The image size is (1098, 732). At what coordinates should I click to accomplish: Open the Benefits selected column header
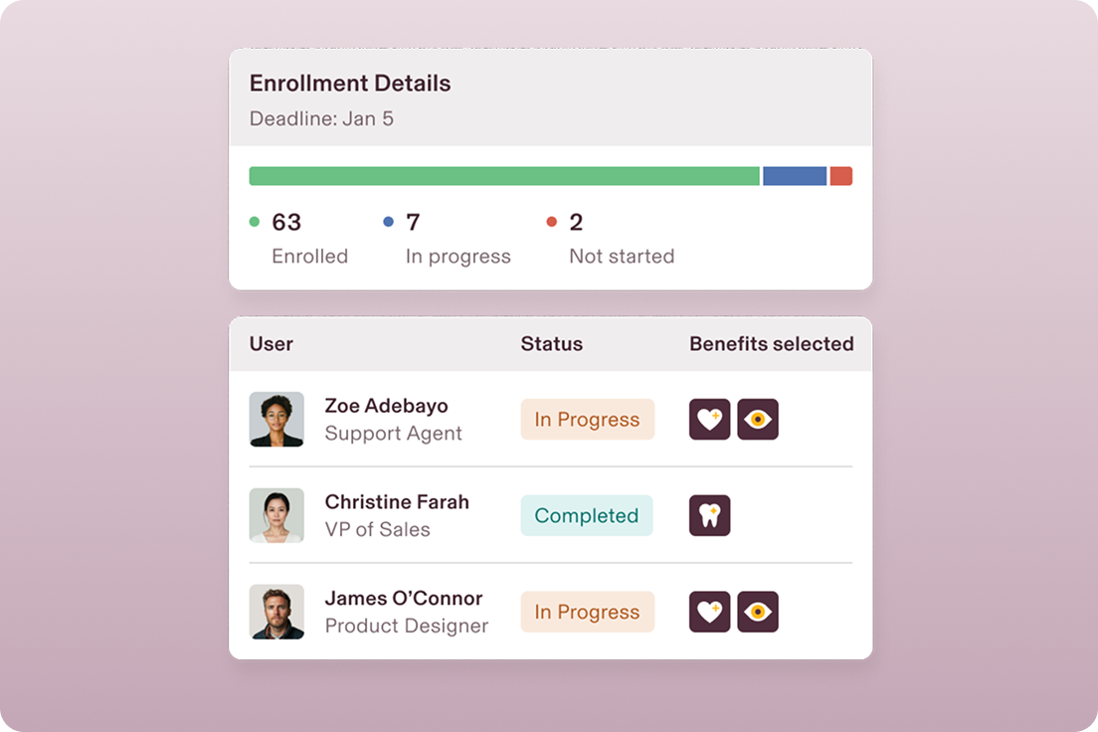[772, 343]
